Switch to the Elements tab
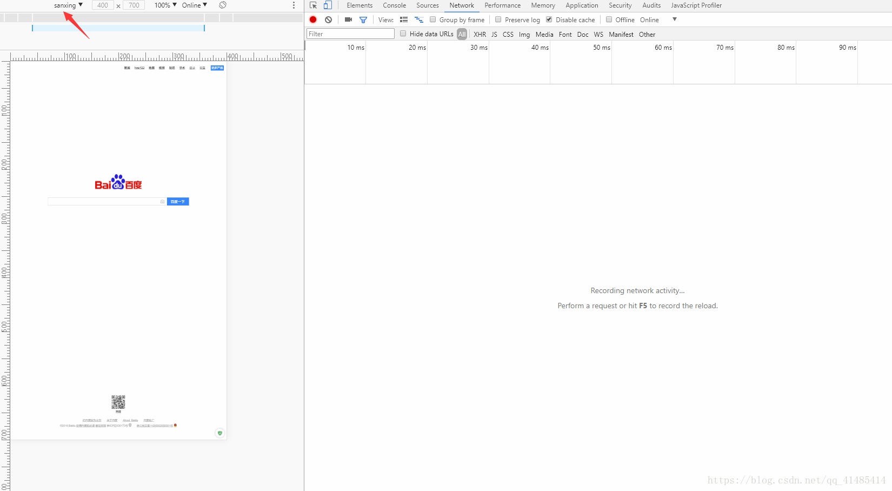 tap(360, 5)
